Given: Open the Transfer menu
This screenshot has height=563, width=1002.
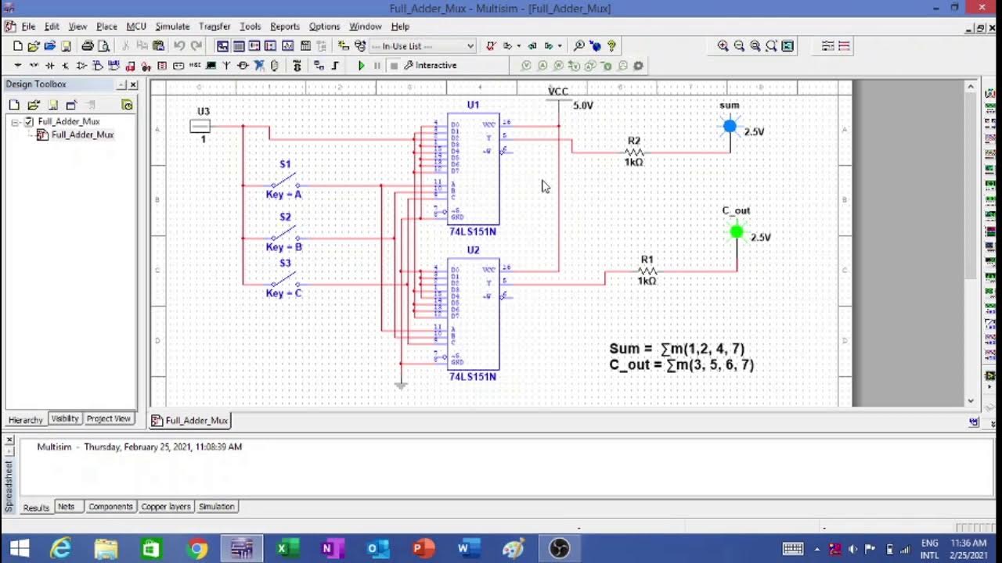Looking at the screenshot, I should click(x=214, y=27).
